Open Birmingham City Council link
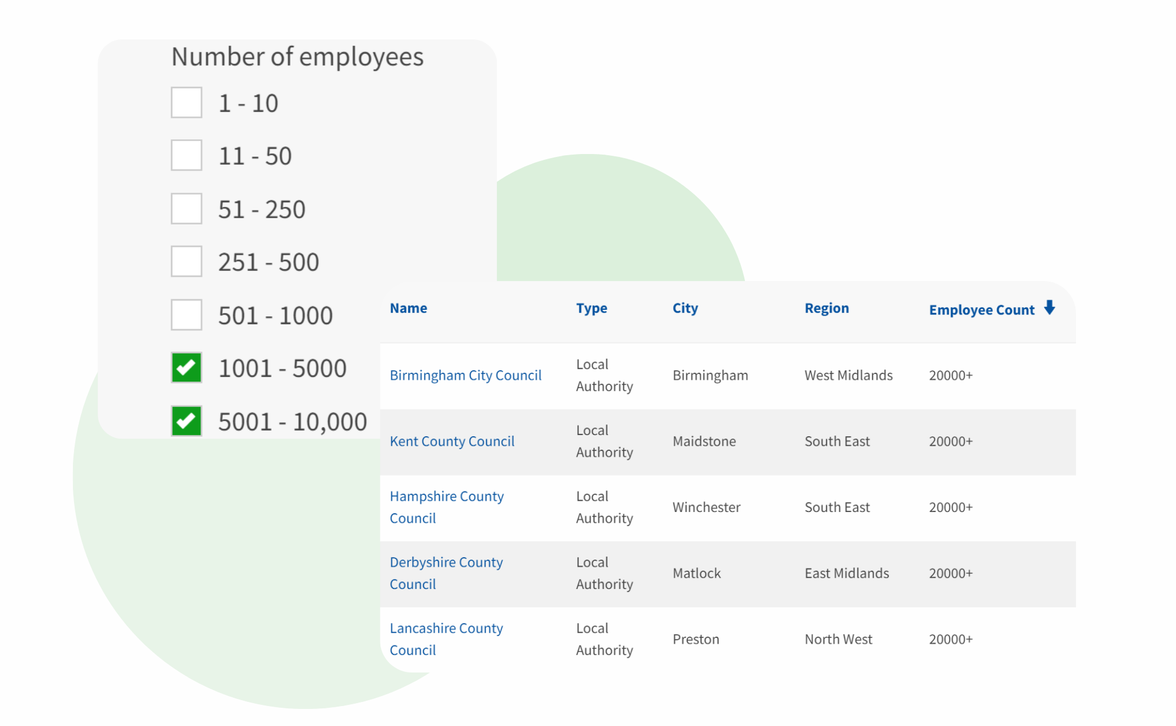The height and width of the screenshot is (726, 1176). tap(466, 375)
